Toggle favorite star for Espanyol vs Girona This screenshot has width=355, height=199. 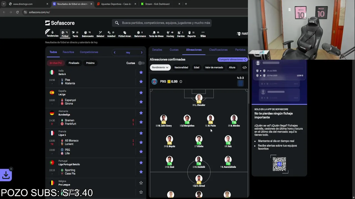[x=141, y=102]
